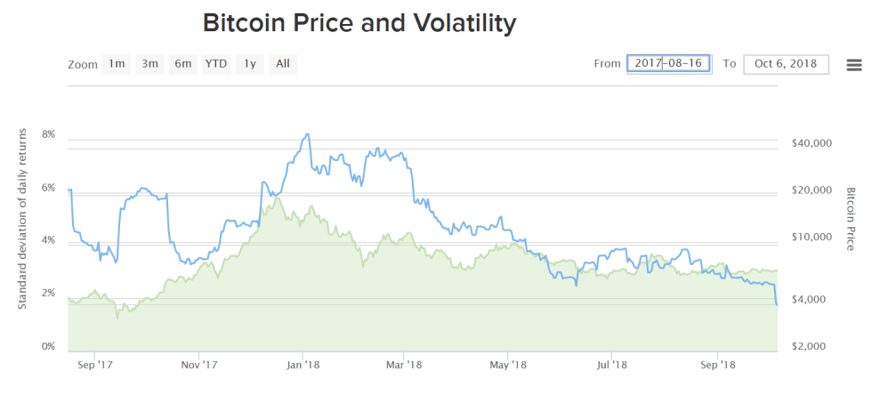872x396 pixels.
Task: Zoom chart to 1y range
Action: pyautogui.click(x=250, y=64)
